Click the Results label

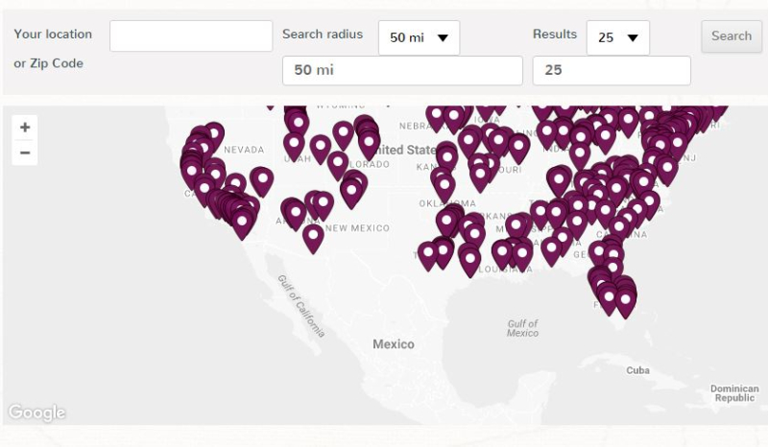coord(555,35)
